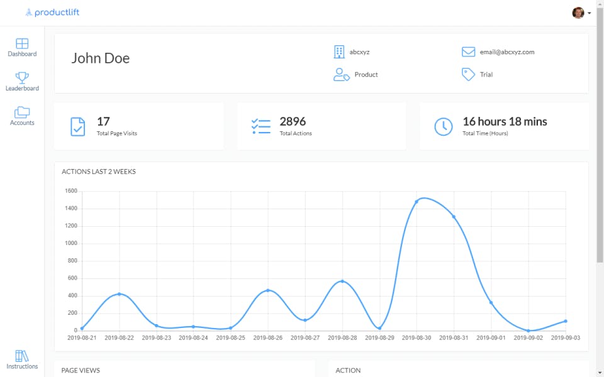Click the Trial plan label
Image resolution: width=604 pixels, height=377 pixels.
click(486, 75)
